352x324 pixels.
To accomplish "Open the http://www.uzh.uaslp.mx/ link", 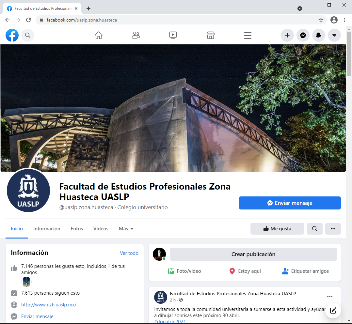I will tap(49, 305).
